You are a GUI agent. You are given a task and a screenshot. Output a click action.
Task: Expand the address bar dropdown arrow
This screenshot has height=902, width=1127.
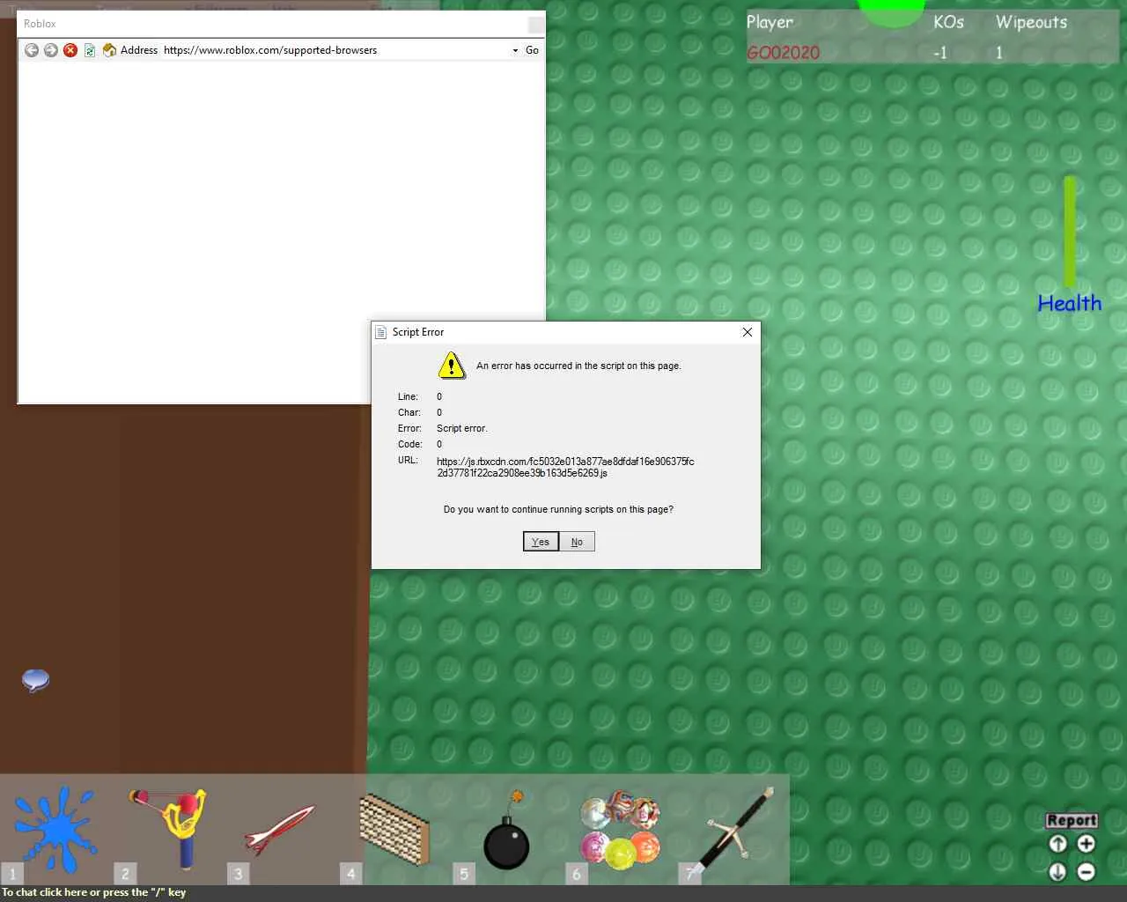pyautogui.click(x=515, y=50)
